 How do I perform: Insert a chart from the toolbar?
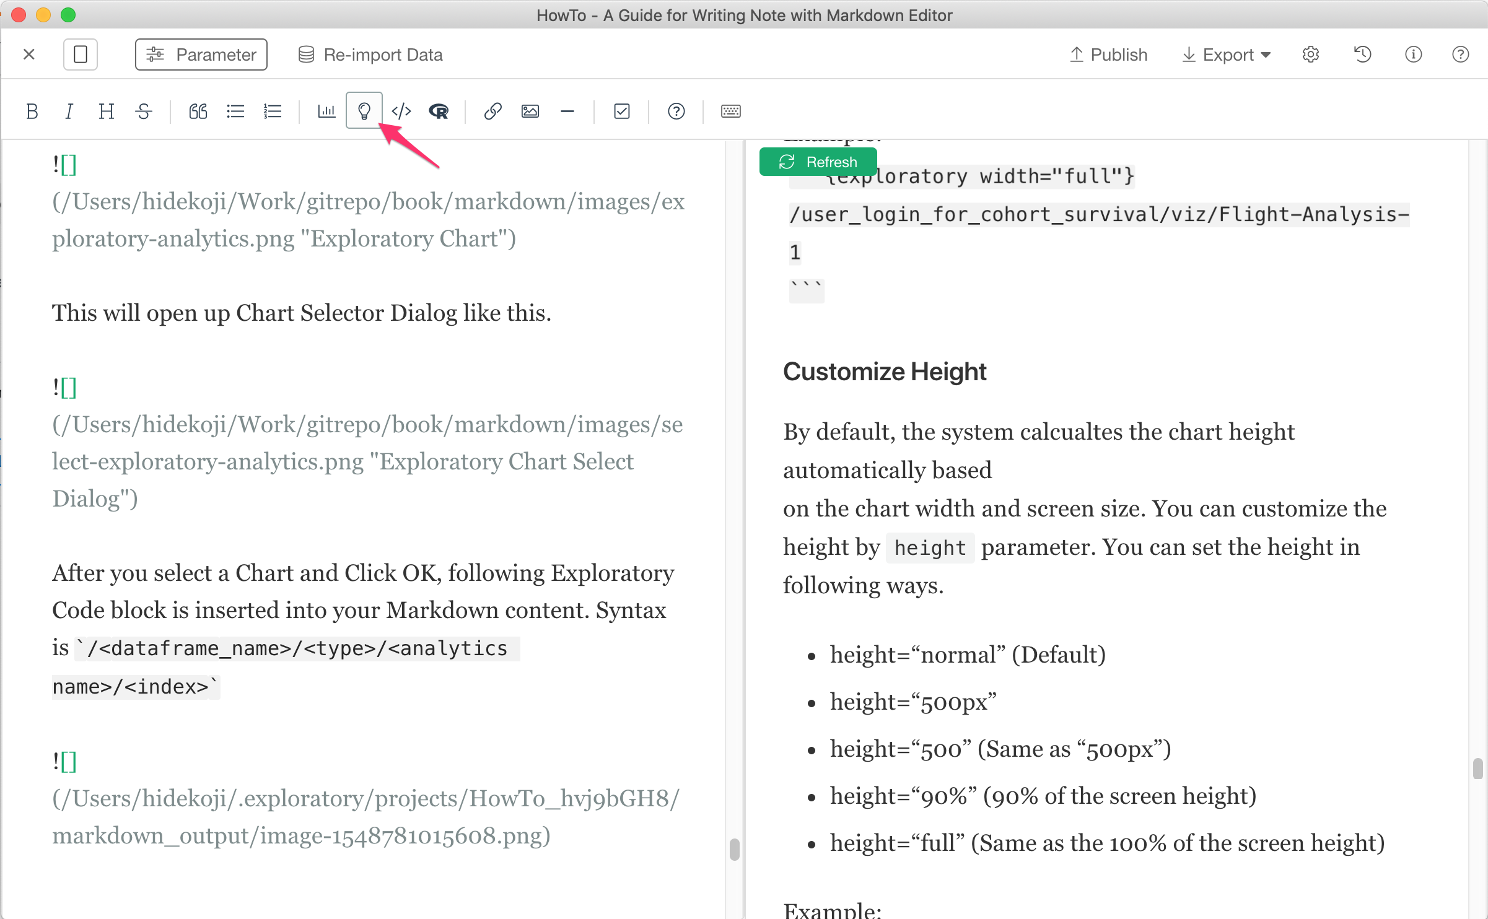point(326,111)
